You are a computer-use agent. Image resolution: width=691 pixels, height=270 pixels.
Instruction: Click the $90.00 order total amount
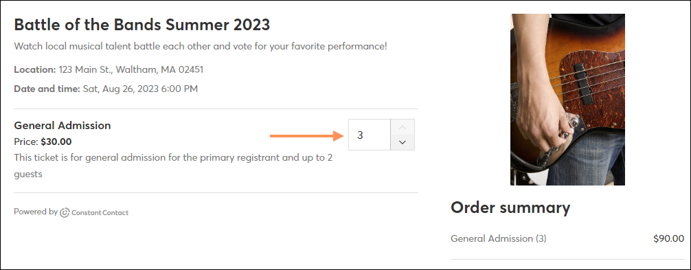coord(668,238)
